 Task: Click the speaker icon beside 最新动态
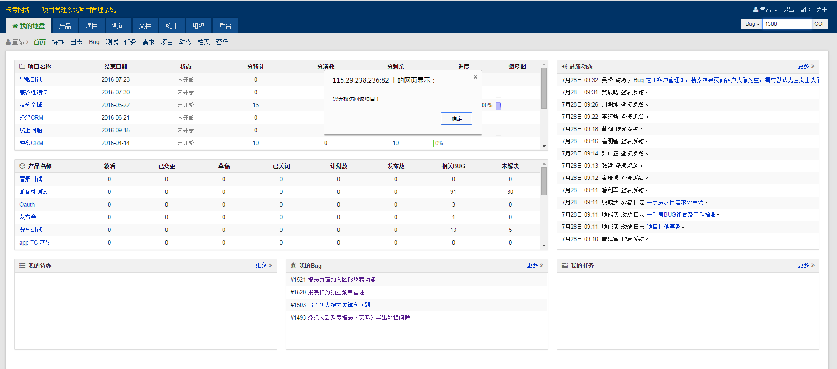[x=564, y=66]
